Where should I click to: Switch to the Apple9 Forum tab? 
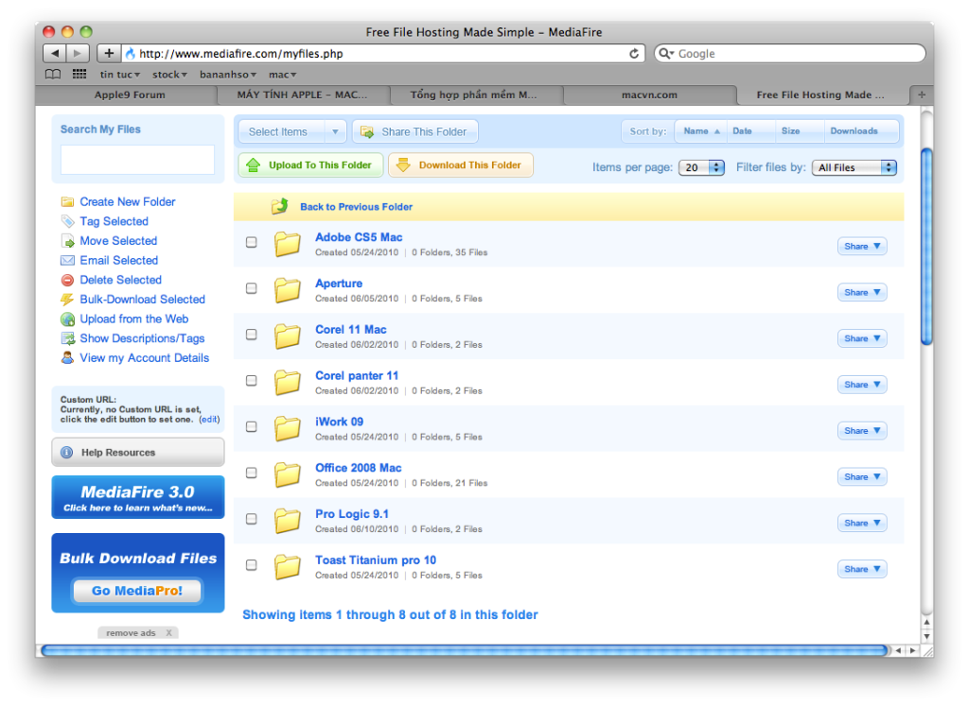129,95
